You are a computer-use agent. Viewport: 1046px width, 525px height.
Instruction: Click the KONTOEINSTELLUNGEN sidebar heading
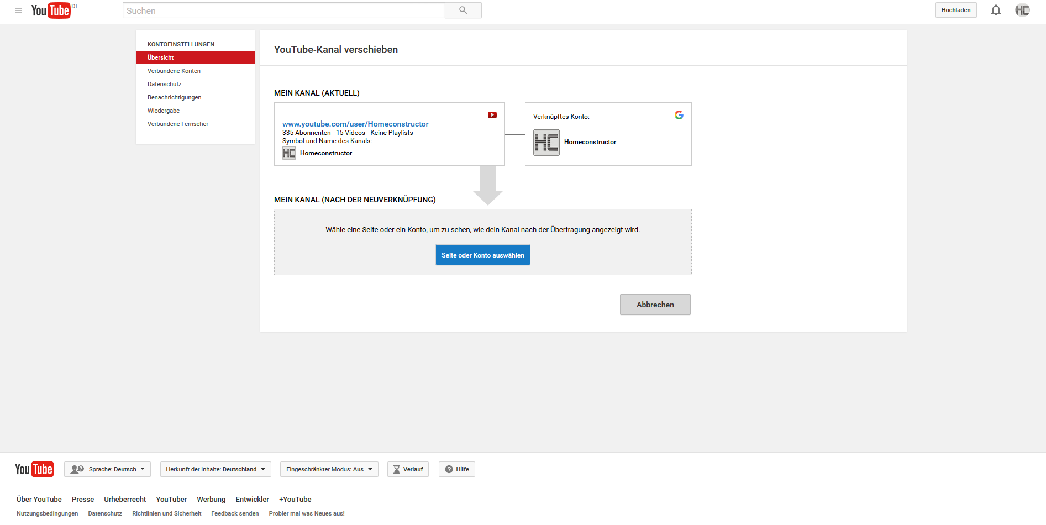point(181,44)
